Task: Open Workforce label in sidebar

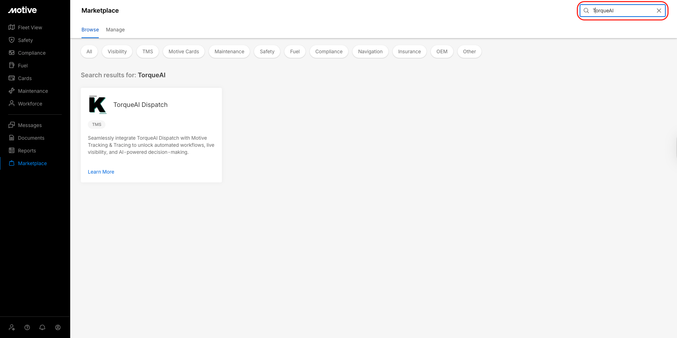Action: tap(30, 104)
